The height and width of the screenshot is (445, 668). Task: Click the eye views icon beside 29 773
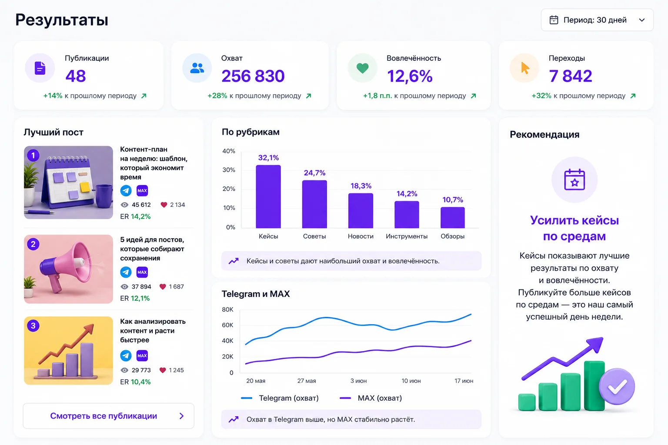pyautogui.click(x=124, y=370)
